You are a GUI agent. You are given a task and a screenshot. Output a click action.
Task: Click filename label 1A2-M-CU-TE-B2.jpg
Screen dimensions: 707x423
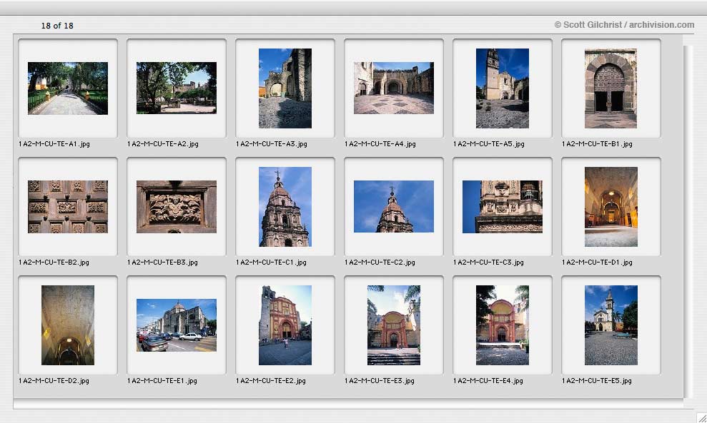point(54,263)
